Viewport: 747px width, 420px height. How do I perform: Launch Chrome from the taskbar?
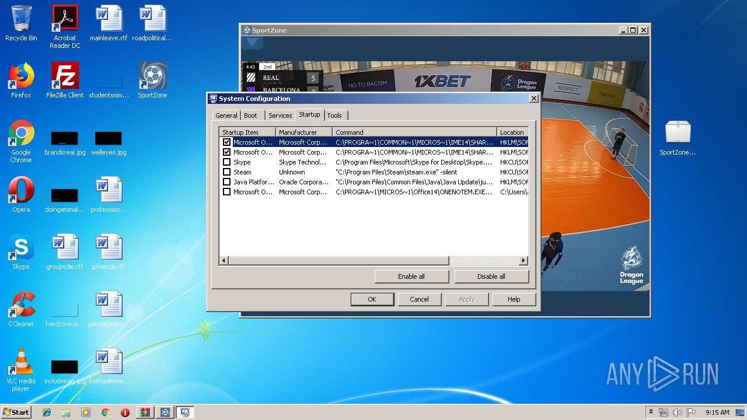pyautogui.click(x=106, y=412)
